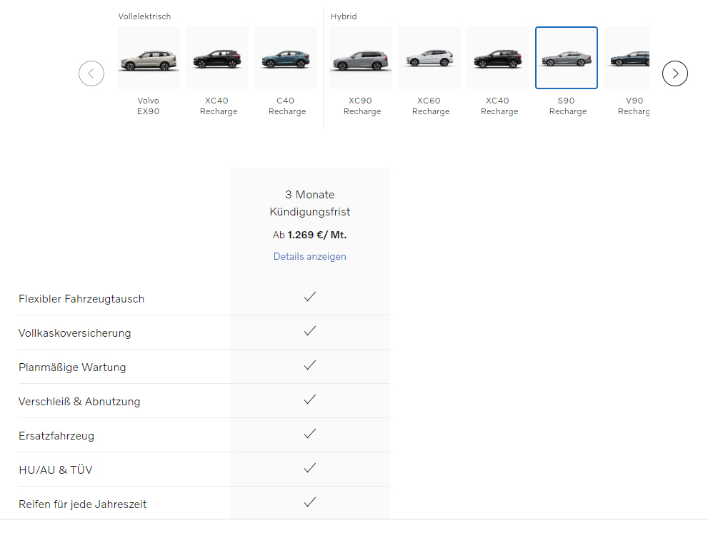The width and height of the screenshot is (708, 538).
Task: Click the selected S90 Recharge thumbnail
Action: tap(567, 58)
